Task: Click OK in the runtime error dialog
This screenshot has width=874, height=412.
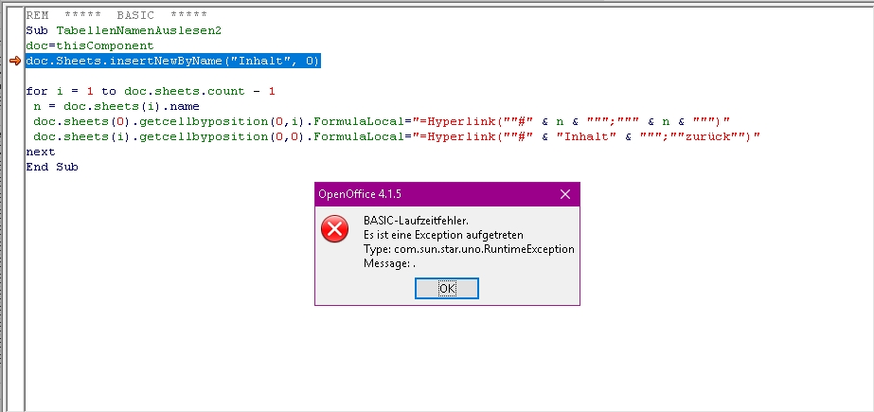Action: (447, 288)
